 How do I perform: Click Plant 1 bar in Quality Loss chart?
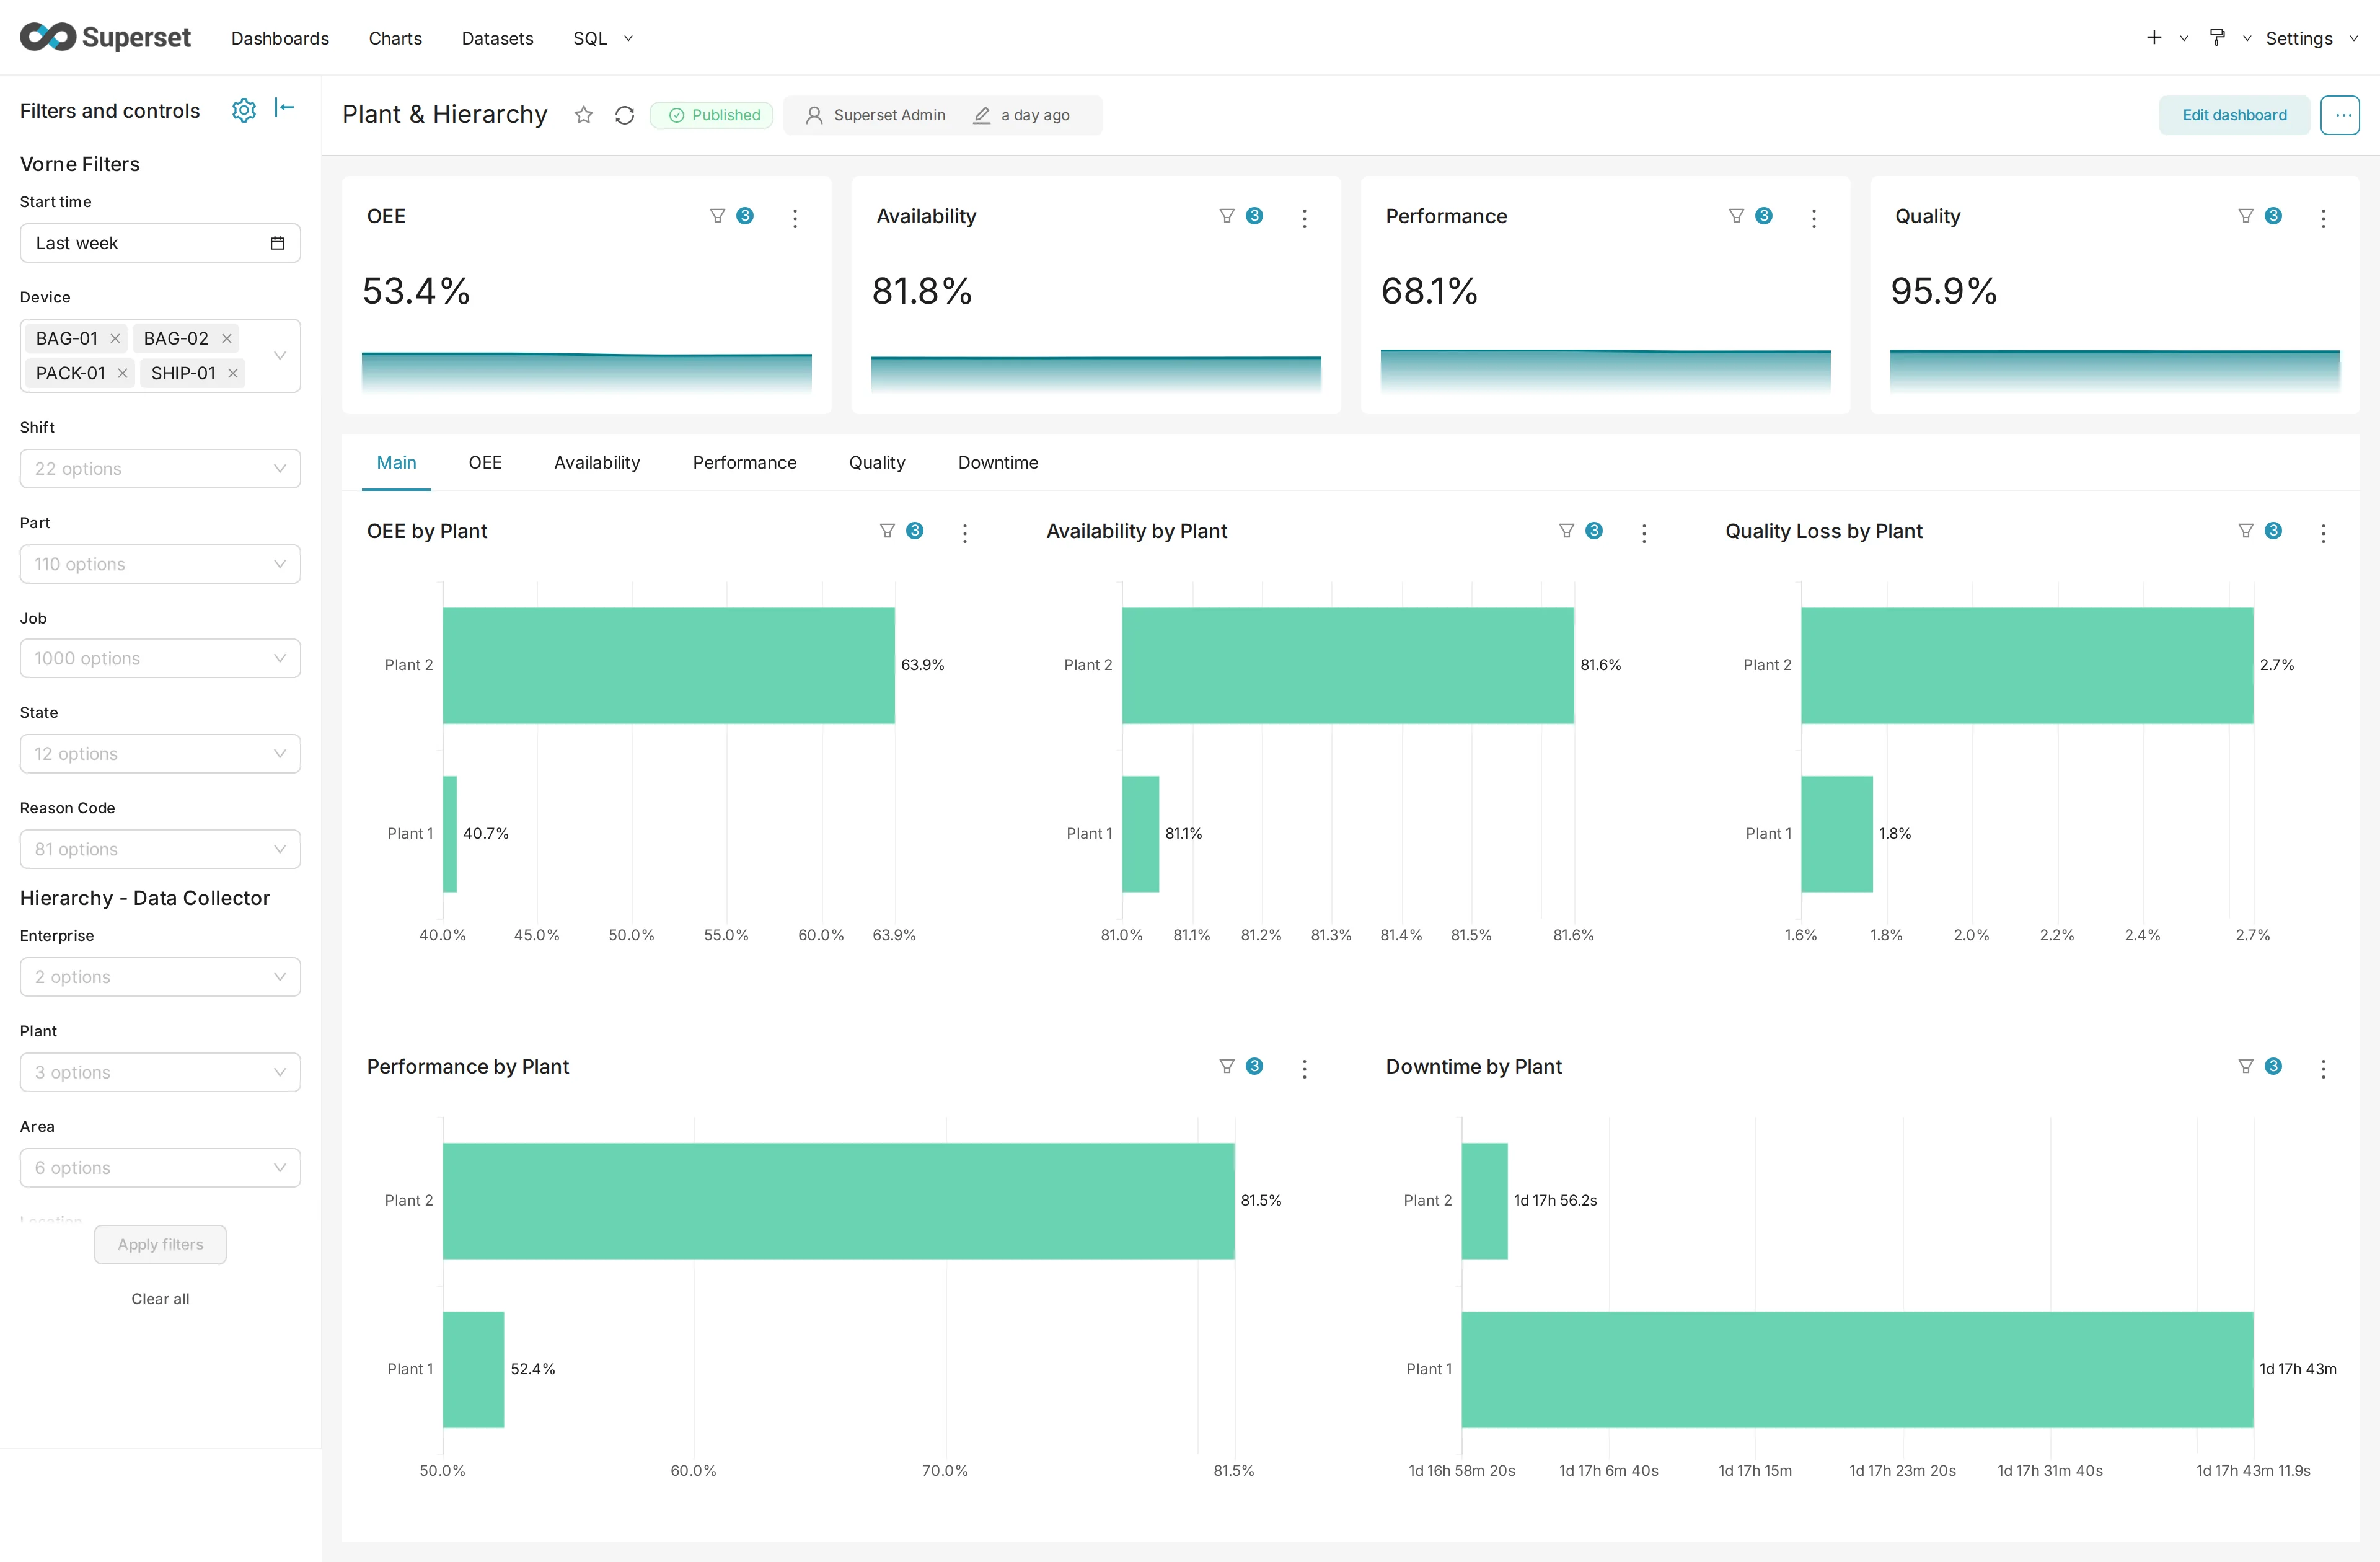point(1837,834)
